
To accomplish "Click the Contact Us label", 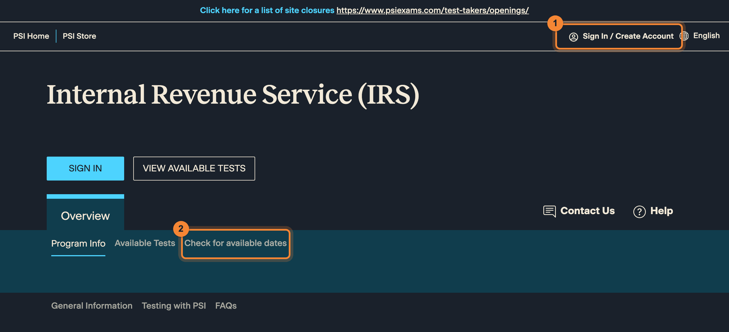I will tap(587, 211).
